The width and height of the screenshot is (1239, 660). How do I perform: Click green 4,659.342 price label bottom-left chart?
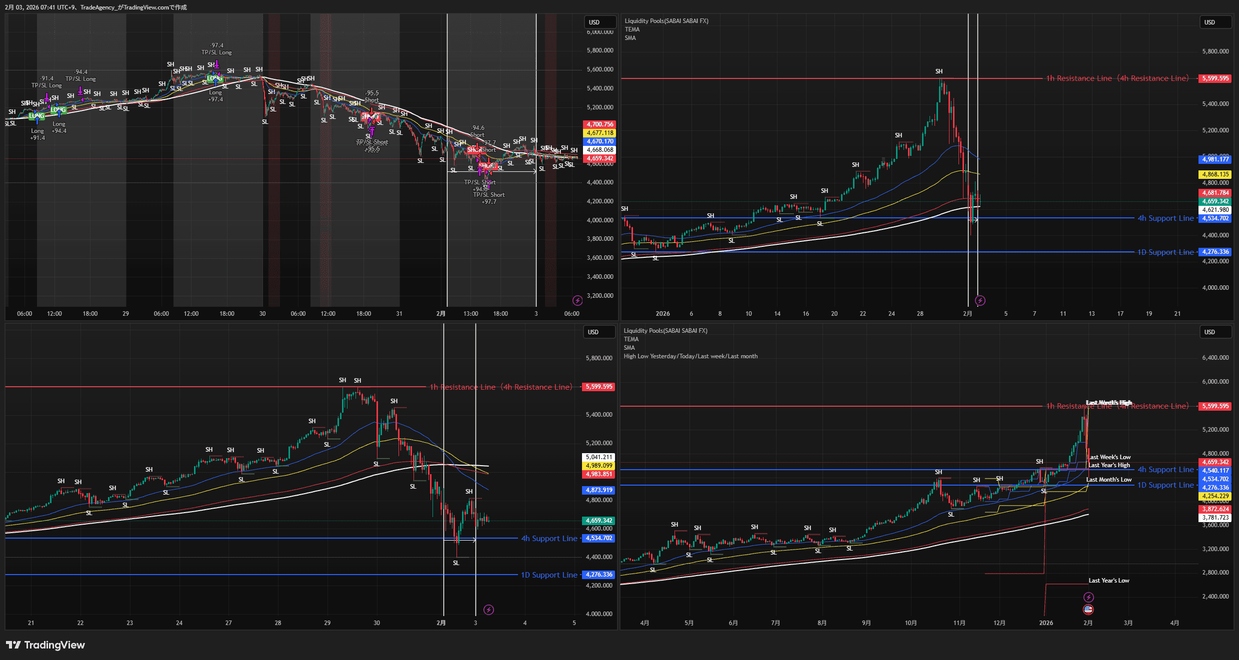click(599, 521)
